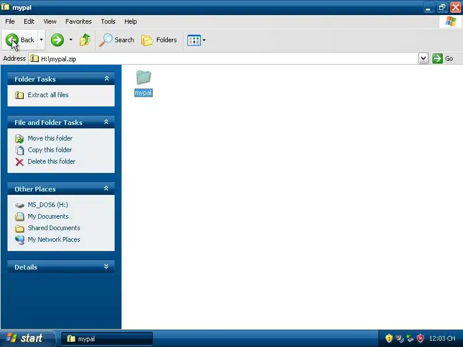Toggle the Folders tree pane
The image size is (463, 347).
pyautogui.click(x=159, y=40)
